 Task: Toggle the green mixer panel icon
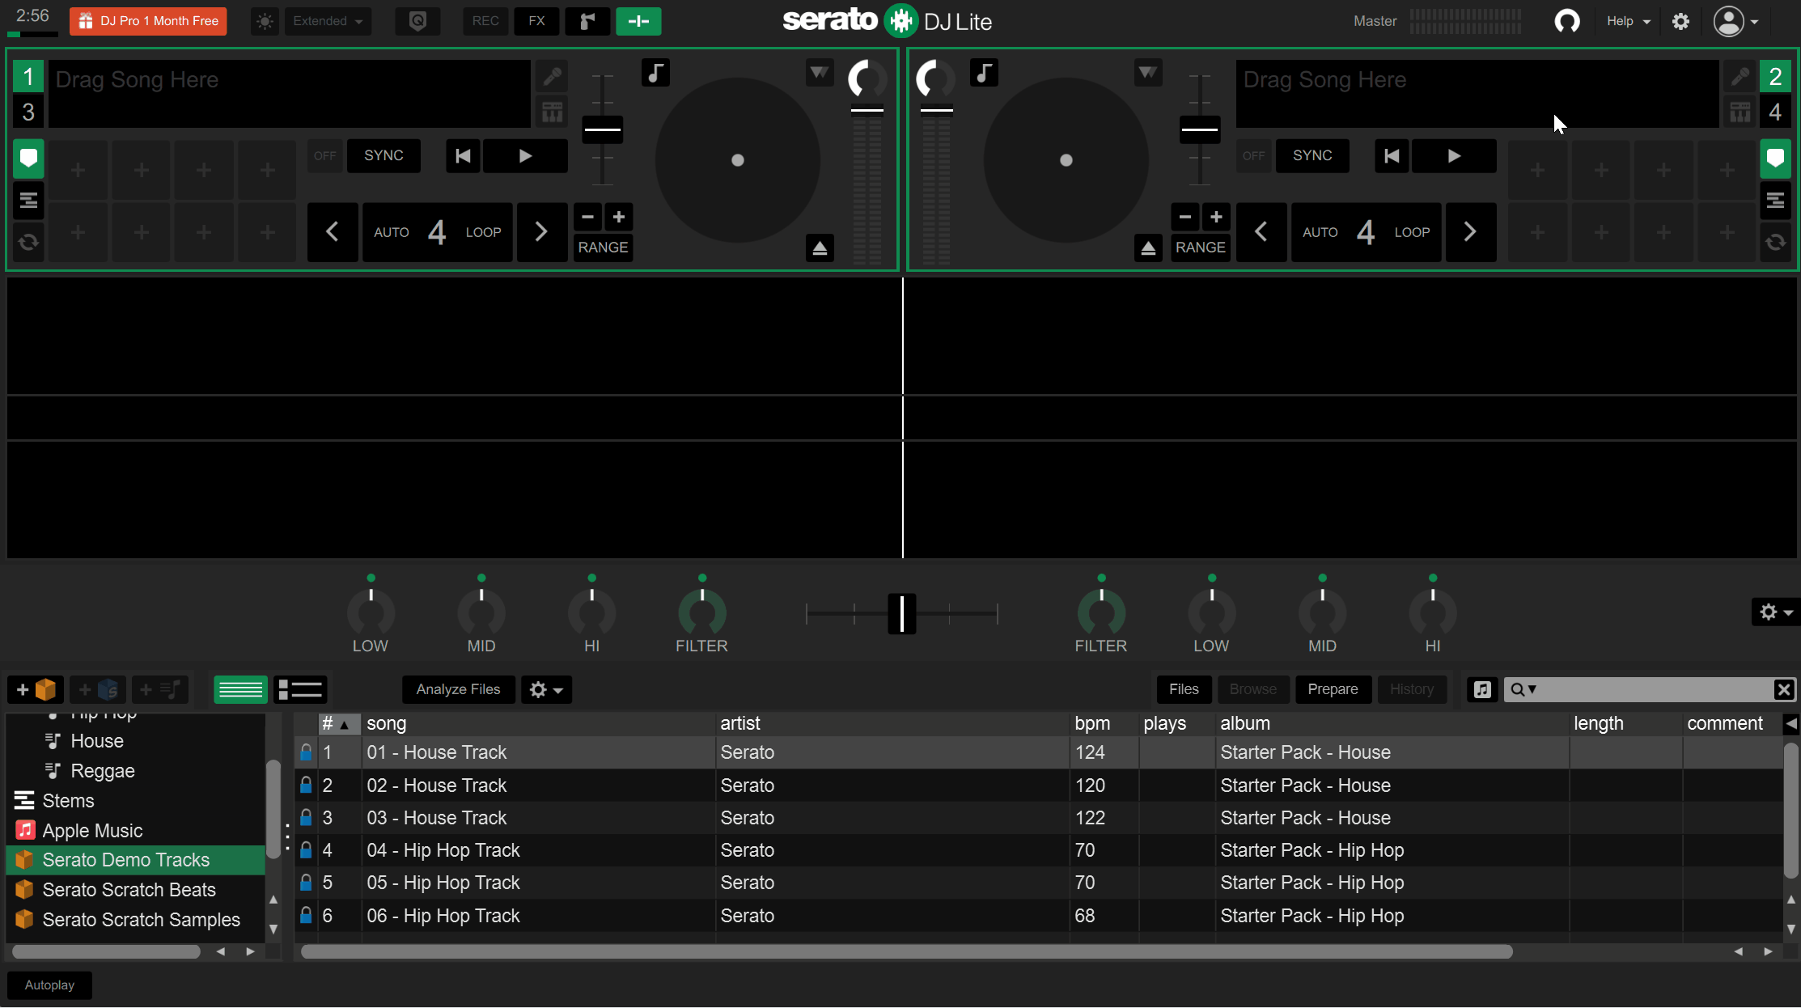(638, 21)
